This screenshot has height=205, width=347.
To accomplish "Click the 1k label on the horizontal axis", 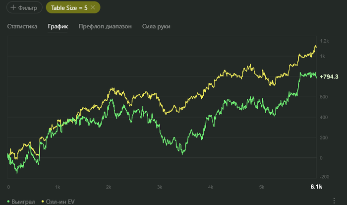I will pyautogui.click(x=58, y=187).
